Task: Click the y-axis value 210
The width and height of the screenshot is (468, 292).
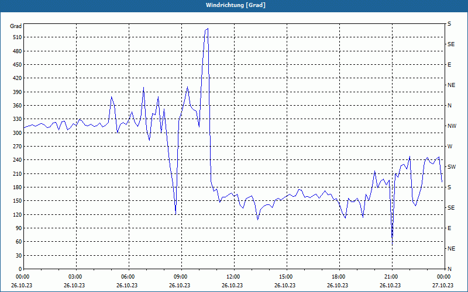Action: (x=17, y=173)
